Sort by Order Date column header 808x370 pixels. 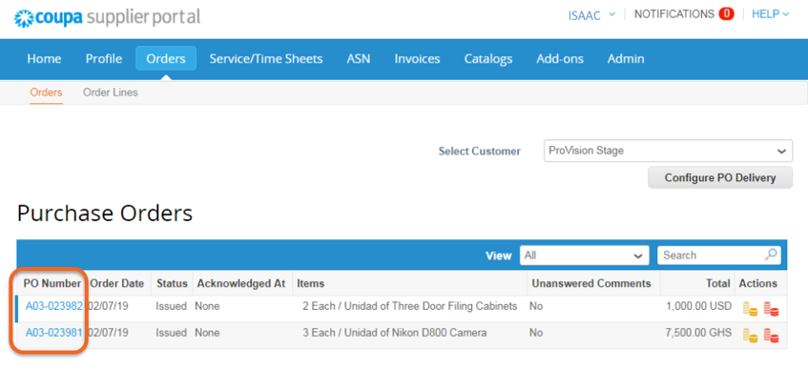click(x=117, y=283)
